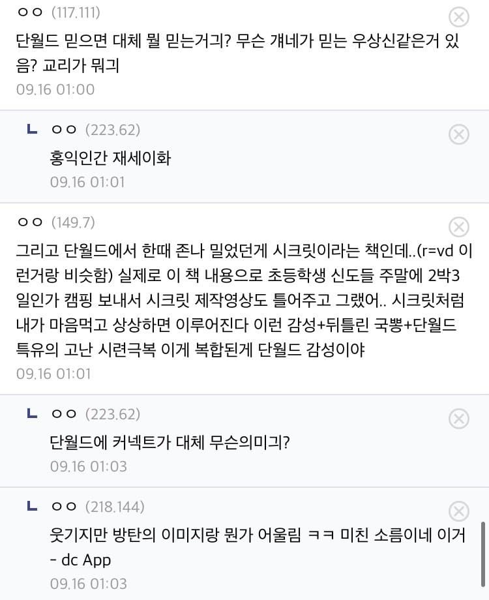Click reply arrow beside "홍익인간 재세이화" author
This screenshot has height=600, width=489.
coord(31,130)
